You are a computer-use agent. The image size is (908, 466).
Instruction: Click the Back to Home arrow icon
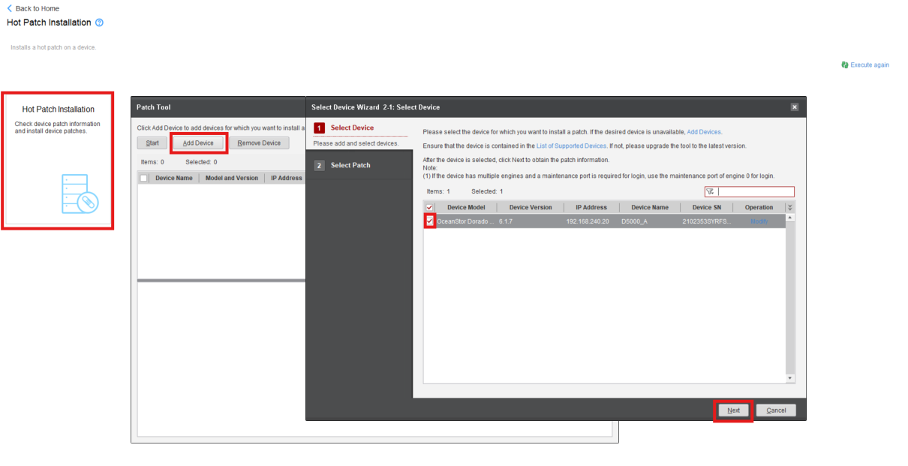[x=10, y=8]
